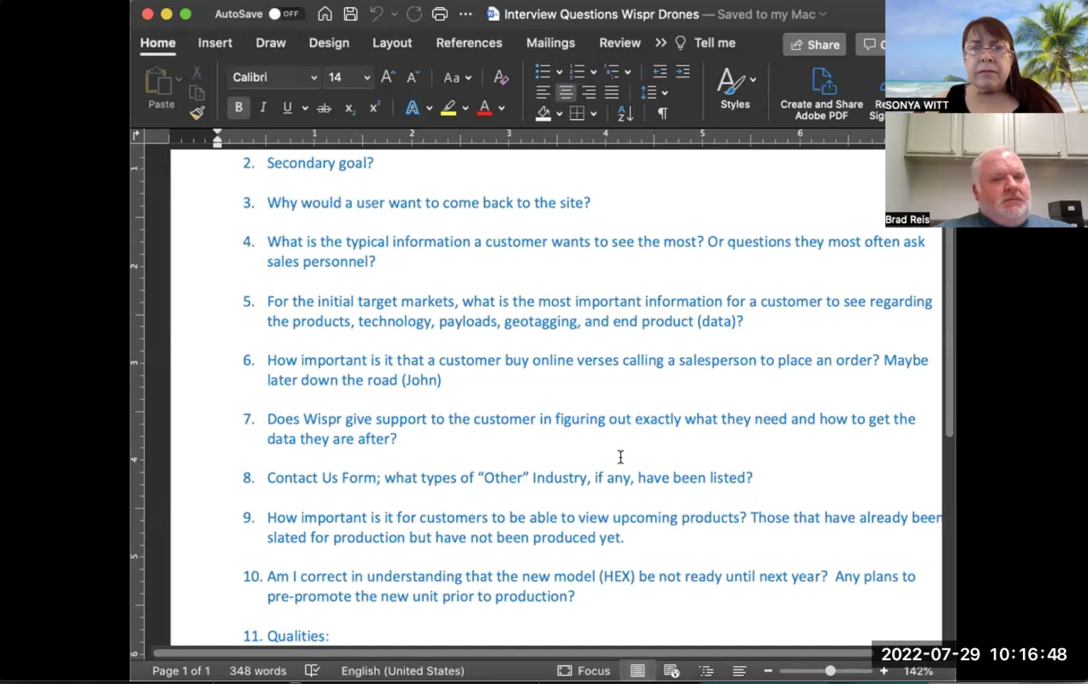Clear all formatting icon
Image resolution: width=1088 pixels, height=684 pixels.
pyautogui.click(x=501, y=77)
